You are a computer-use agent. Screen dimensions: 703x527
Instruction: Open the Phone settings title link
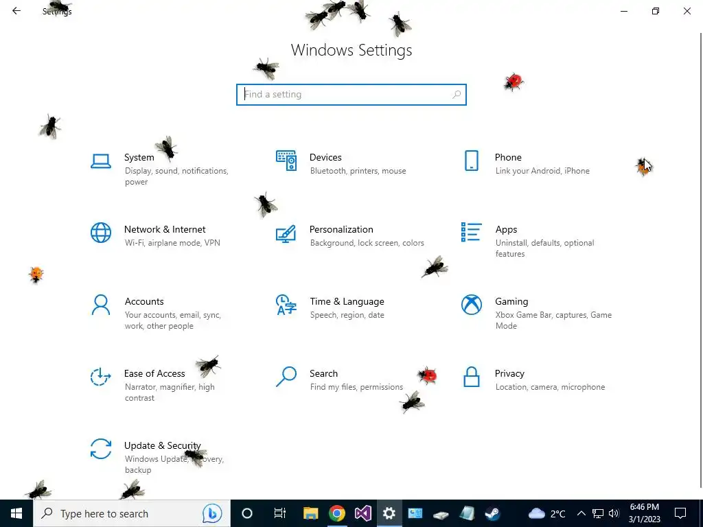[508, 157]
